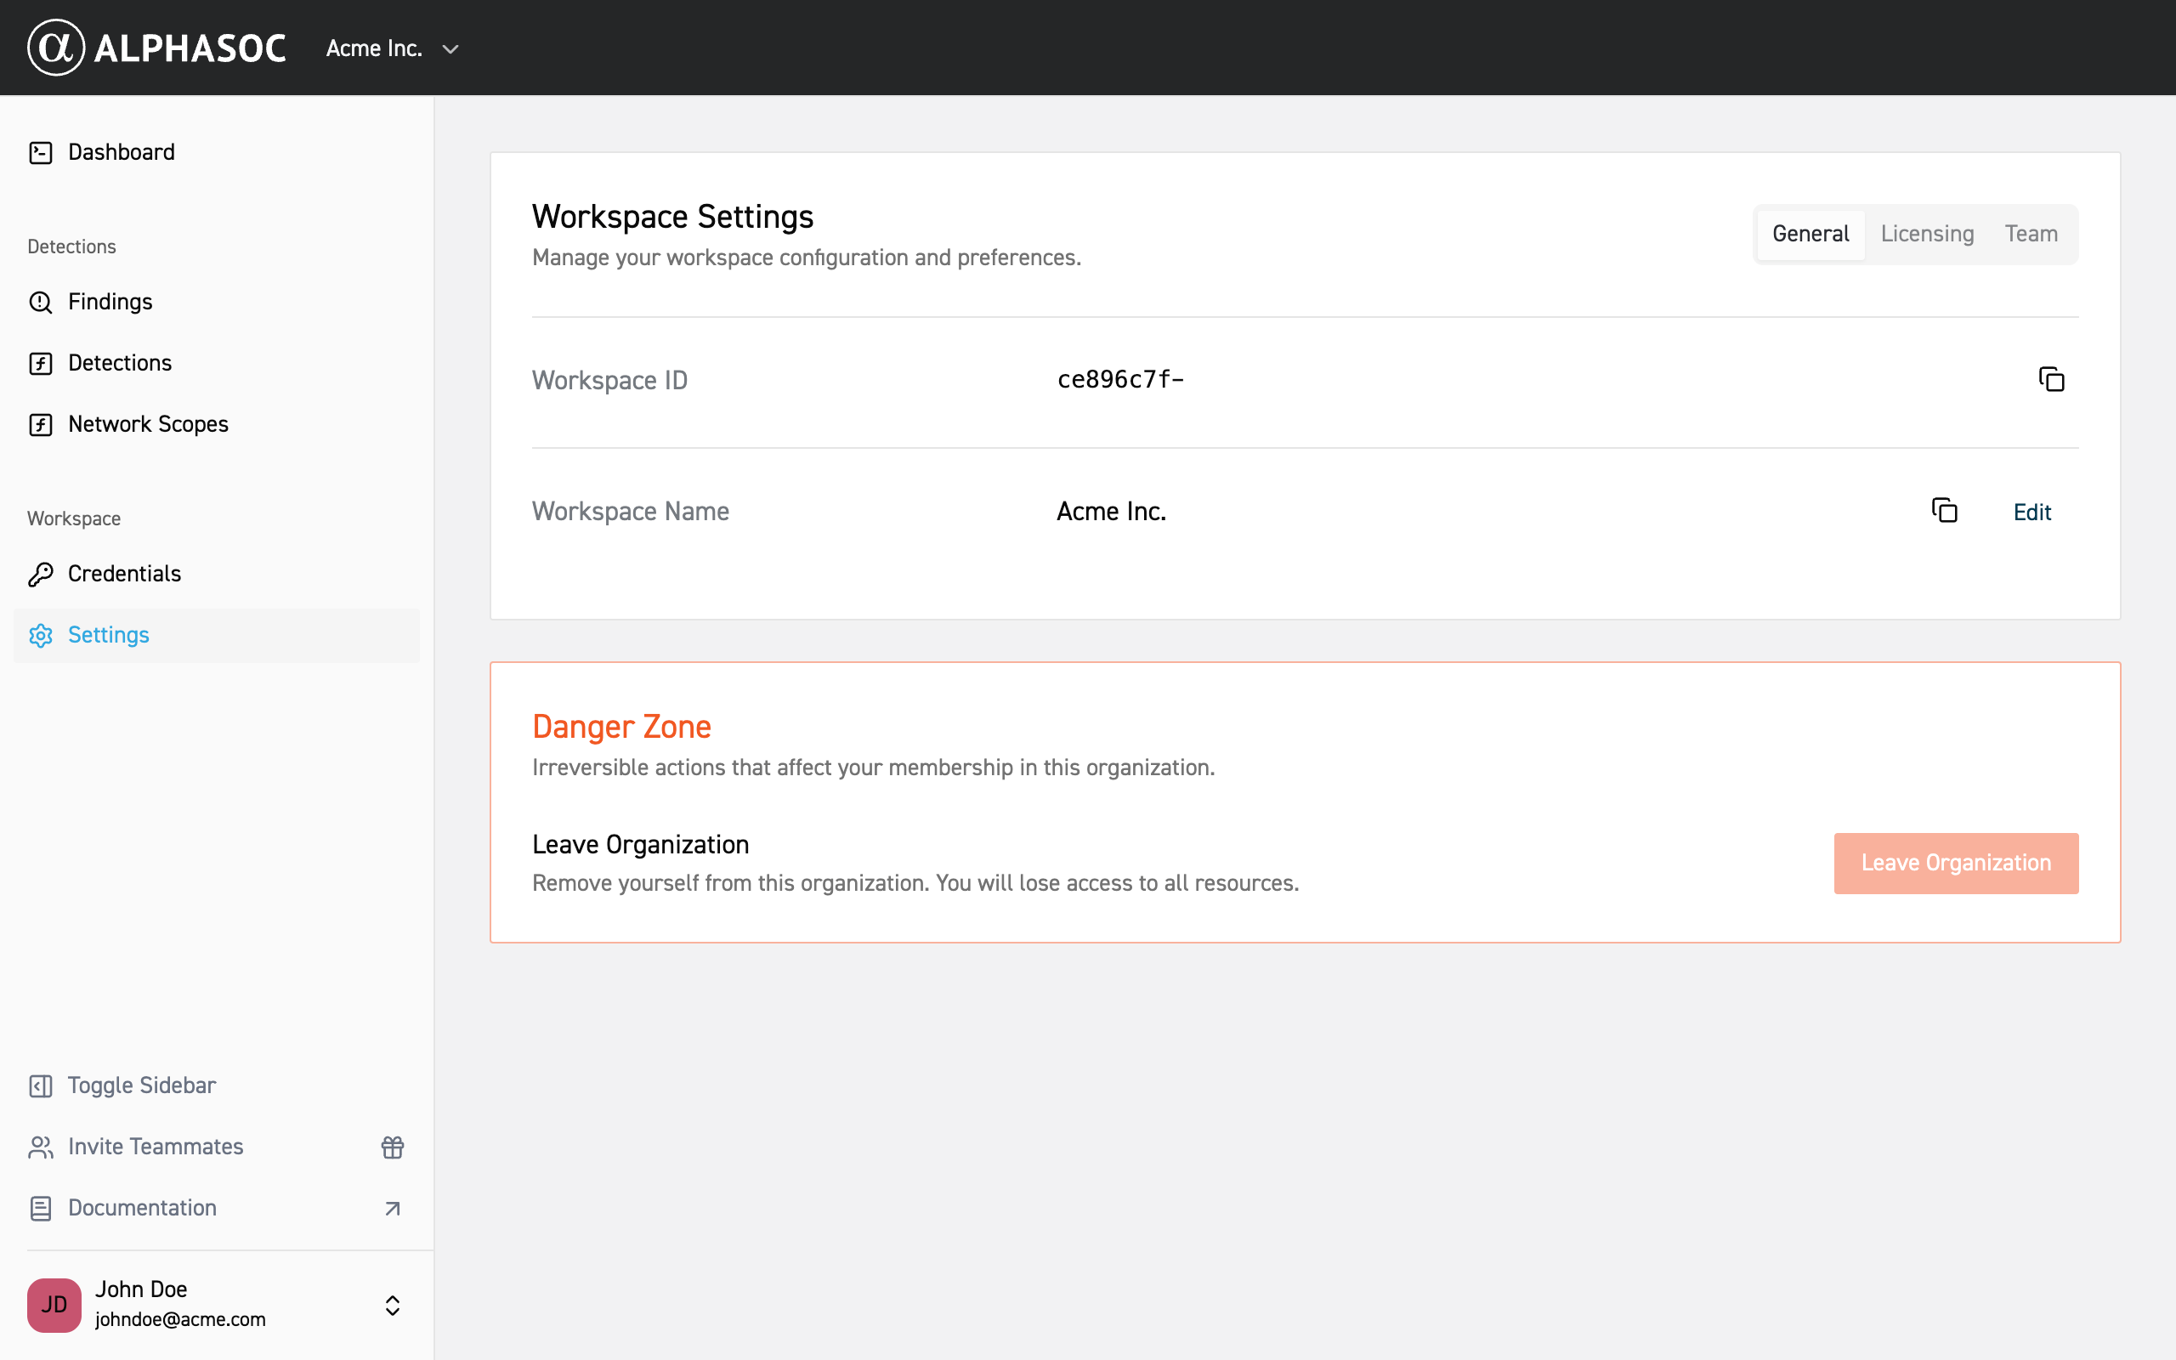Viewport: 2176px width, 1360px height.
Task: Copy the Workspace ID
Action: 2051,380
